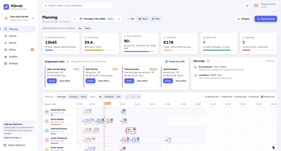Open Settings in the sidebar
Screen dimensions: 281x151
[x=19, y=63]
